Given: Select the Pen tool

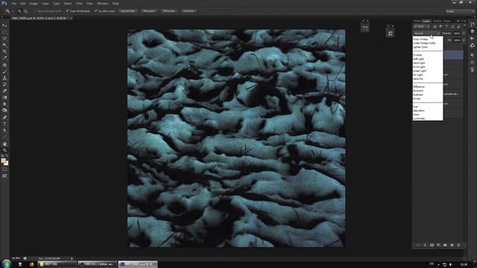Looking at the screenshot, I should pos(4,118).
